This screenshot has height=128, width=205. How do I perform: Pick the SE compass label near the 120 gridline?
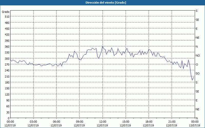pyautogui.click(x=197, y=91)
